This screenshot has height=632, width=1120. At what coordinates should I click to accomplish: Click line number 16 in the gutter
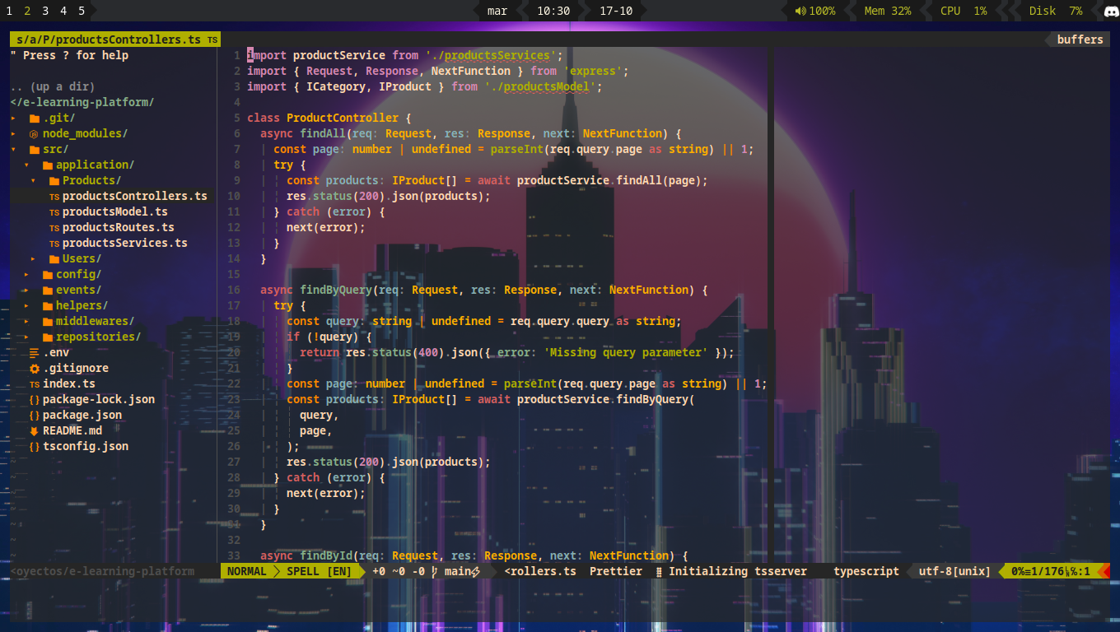[233, 290]
